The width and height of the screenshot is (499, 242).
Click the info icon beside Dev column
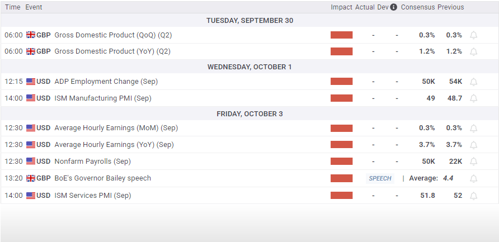pyautogui.click(x=394, y=7)
